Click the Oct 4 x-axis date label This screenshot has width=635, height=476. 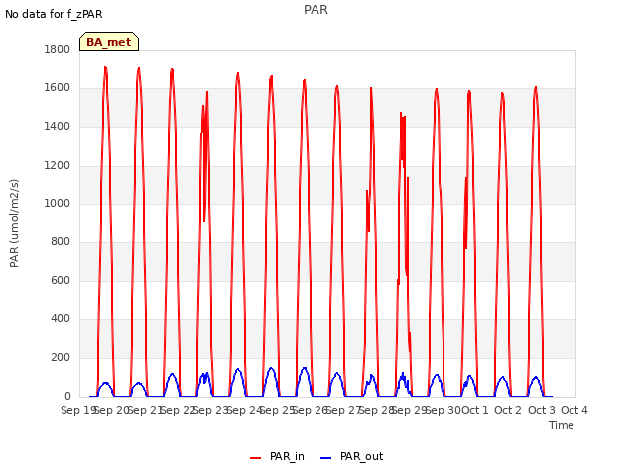click(574, 410)
